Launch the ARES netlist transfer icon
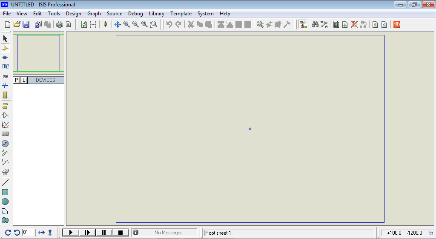 [x=397, y=24]
